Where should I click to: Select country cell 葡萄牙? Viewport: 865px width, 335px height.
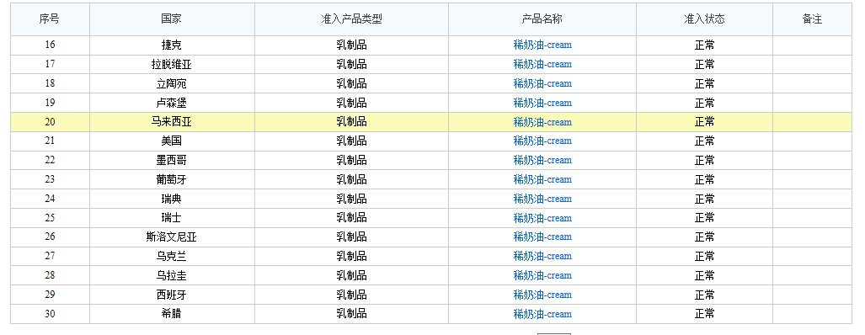(x=172, y=179)
